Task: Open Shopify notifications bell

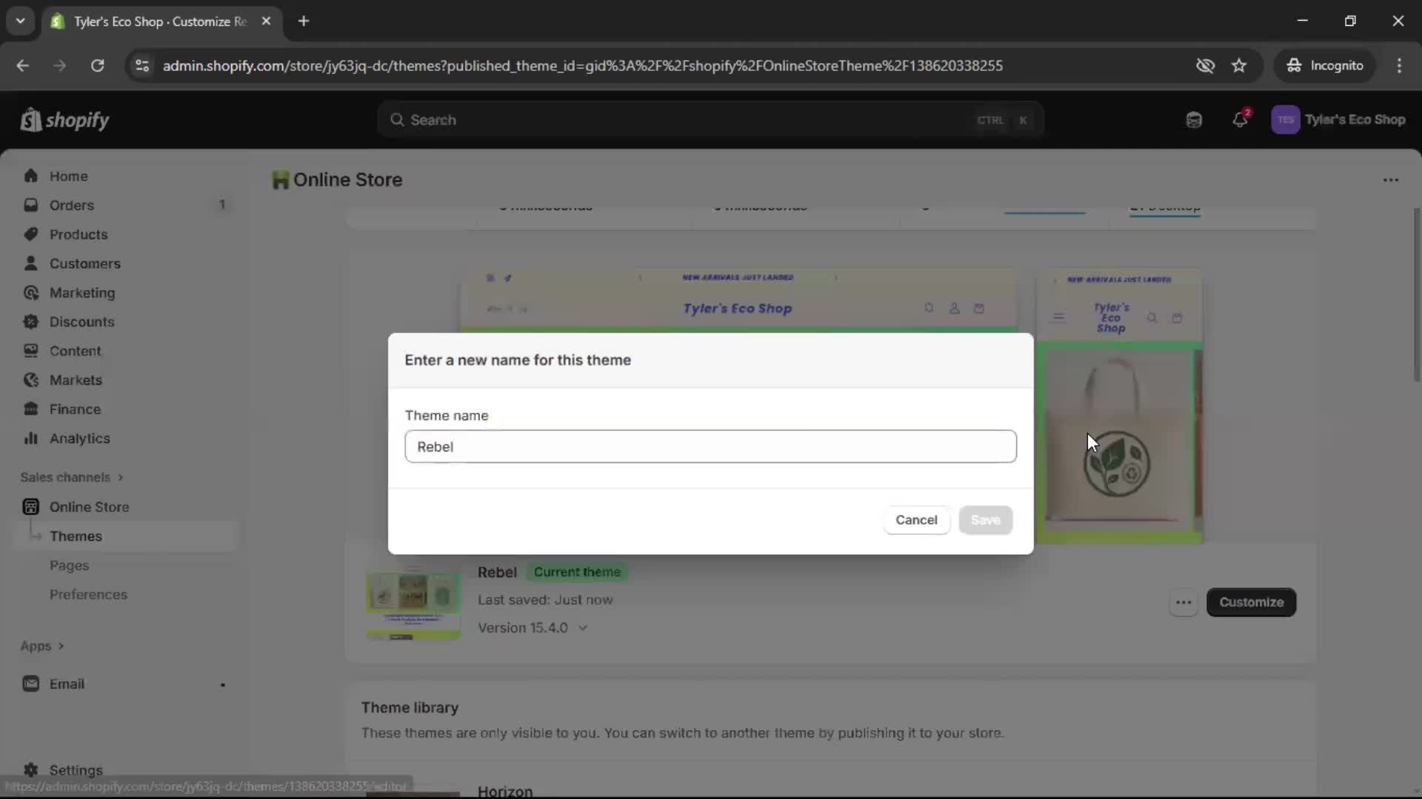Action: (x=1241, y=119)
